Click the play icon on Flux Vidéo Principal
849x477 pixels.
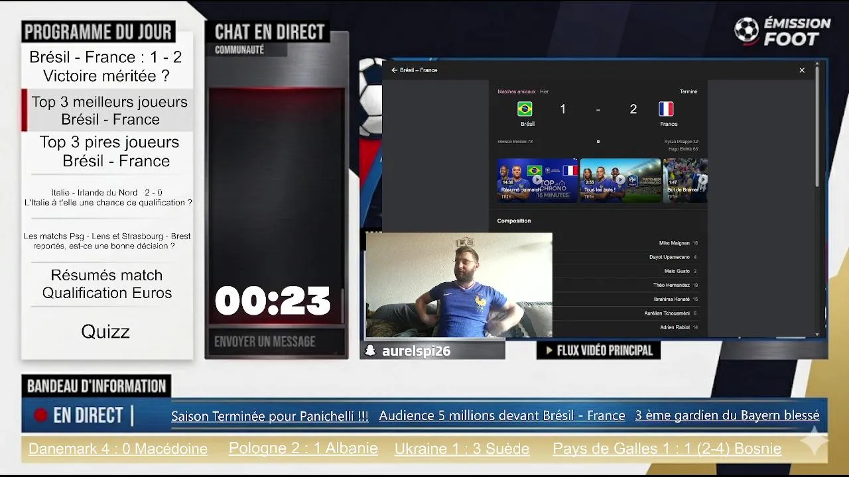pyautogui.click(x=549, y=350)
